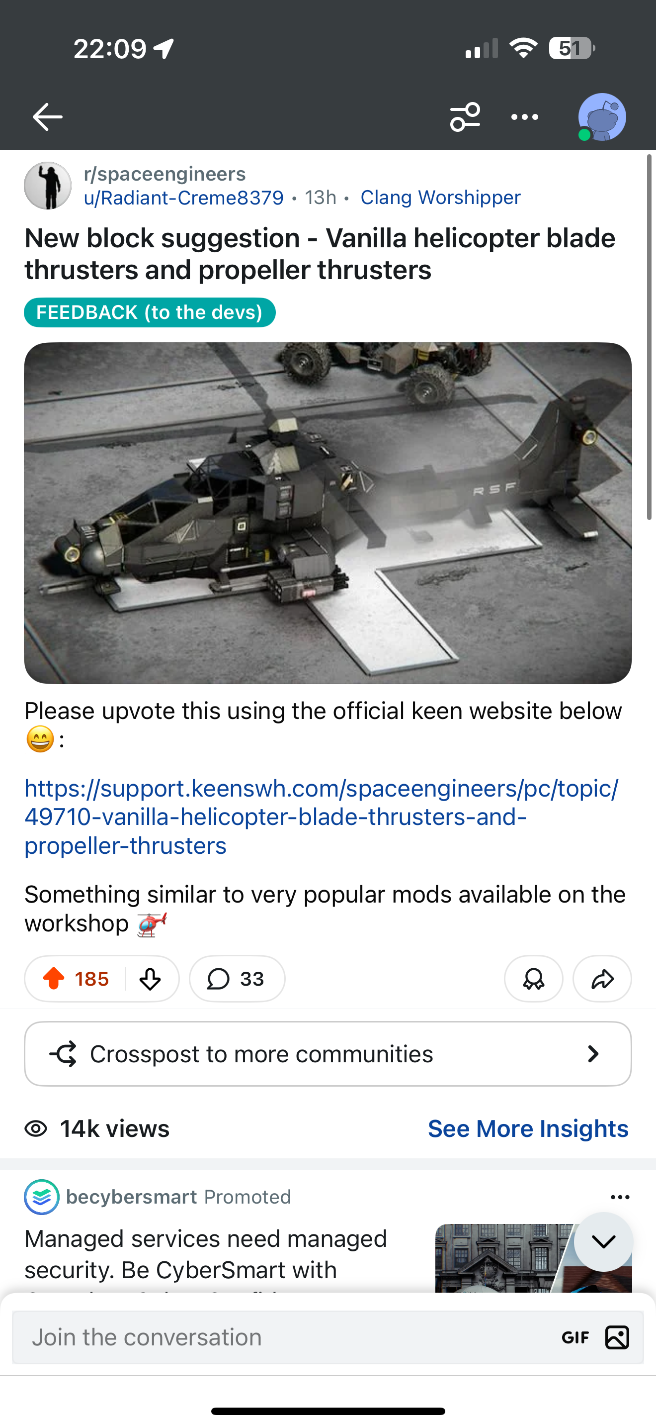This screenshot has width=656, height=1427.
Task: Open See More Insights
Action: click(528, 1128)
